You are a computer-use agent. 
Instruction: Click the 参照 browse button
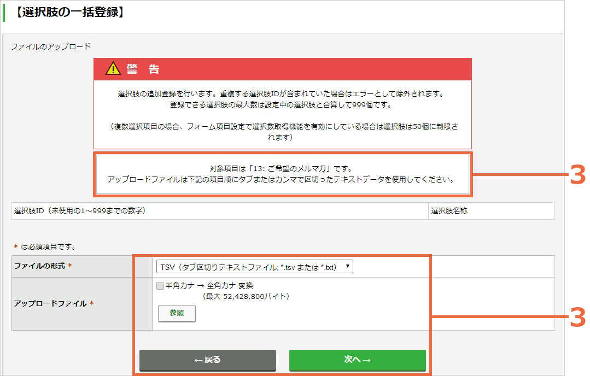coord(177,313)
